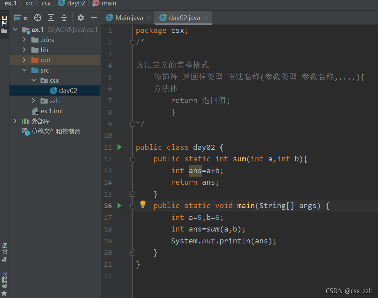Click the ex.1 project module icon
The image size is (378, 298).
pos(26,30)
